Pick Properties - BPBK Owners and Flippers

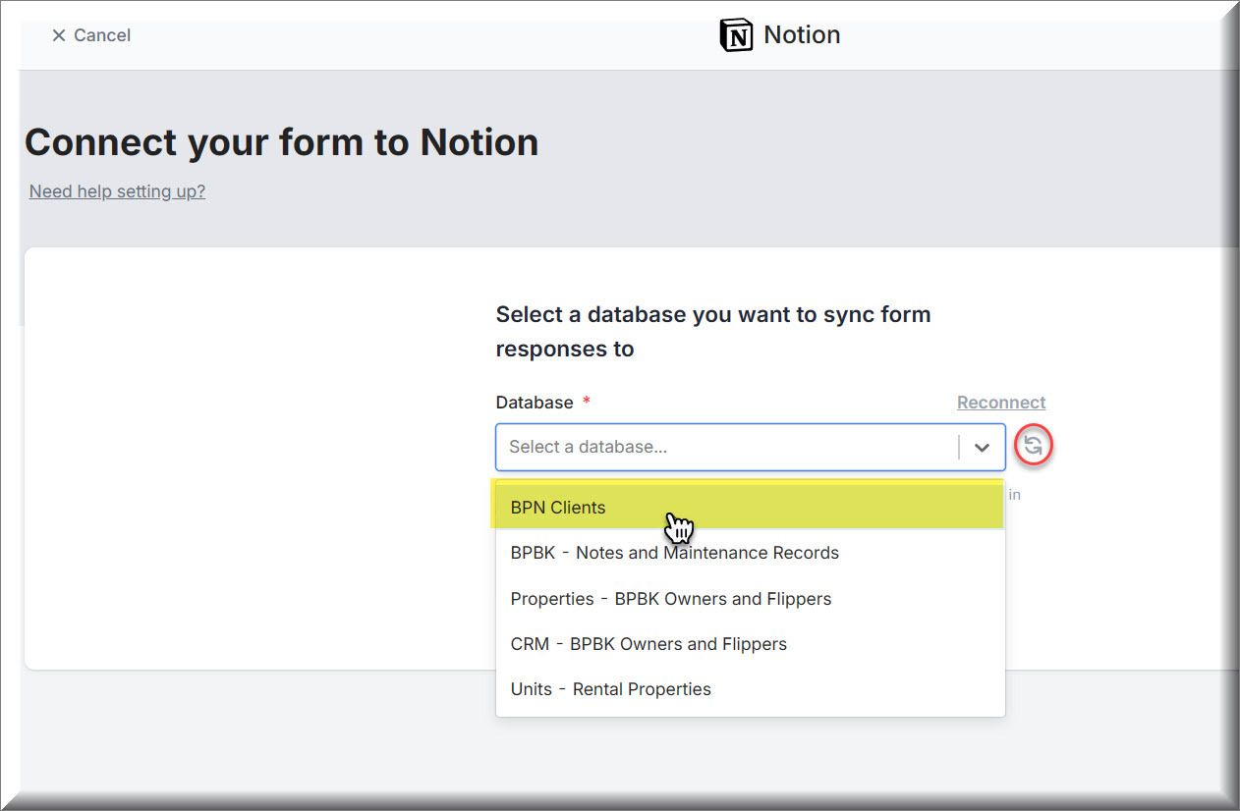coord(670,599)
